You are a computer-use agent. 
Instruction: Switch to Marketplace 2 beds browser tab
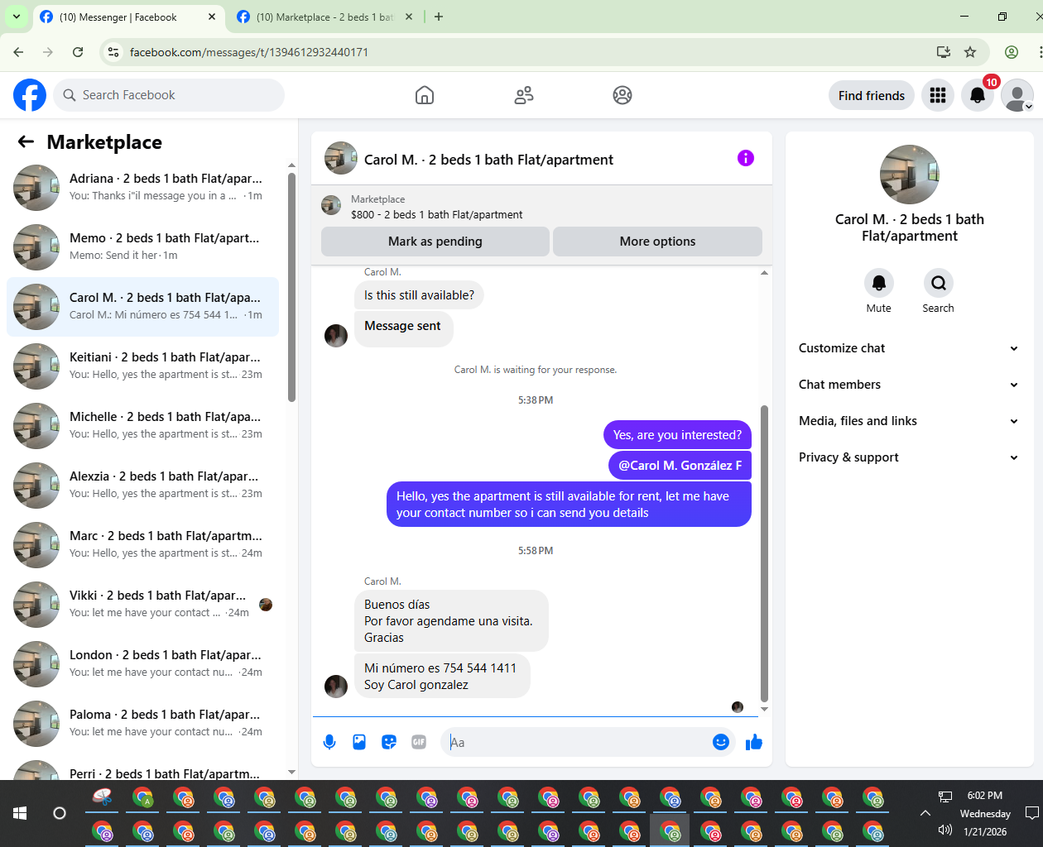tap(324, 17)
